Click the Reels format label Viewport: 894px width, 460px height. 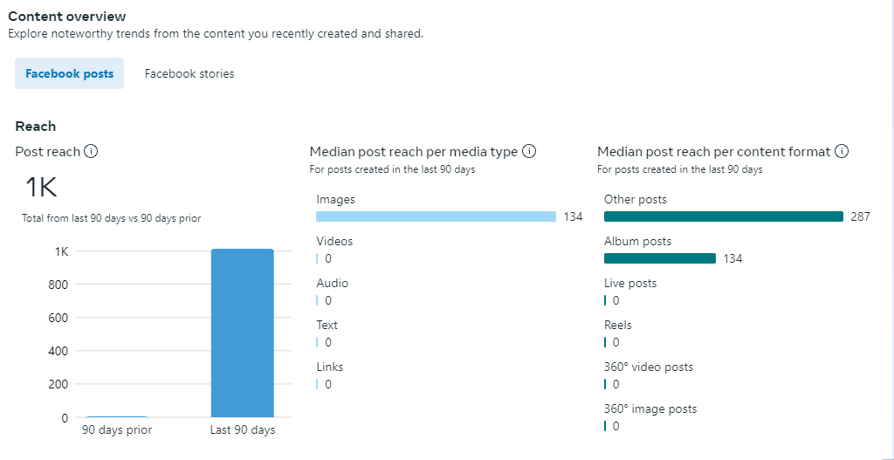617,325
